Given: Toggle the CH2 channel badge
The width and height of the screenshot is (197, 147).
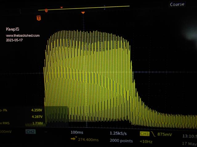Looking at the screenshot, I should pyautogui.click(x=30, y=132).
